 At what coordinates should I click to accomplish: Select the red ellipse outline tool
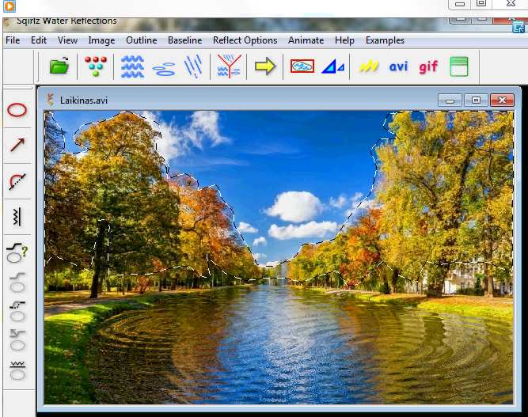pyautogui.click(x=17, y=110)
